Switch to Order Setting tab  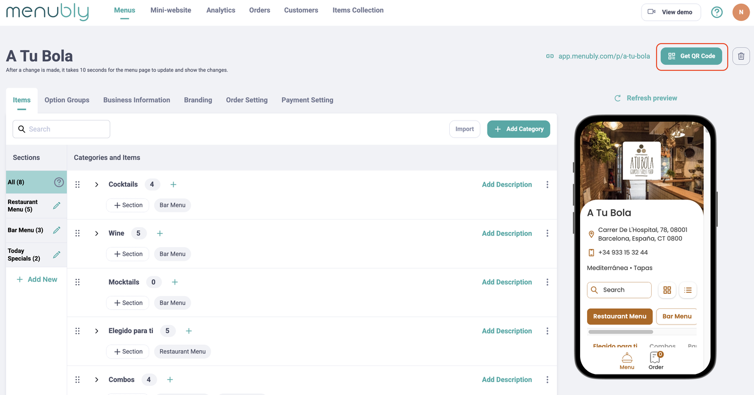(247, 100)
